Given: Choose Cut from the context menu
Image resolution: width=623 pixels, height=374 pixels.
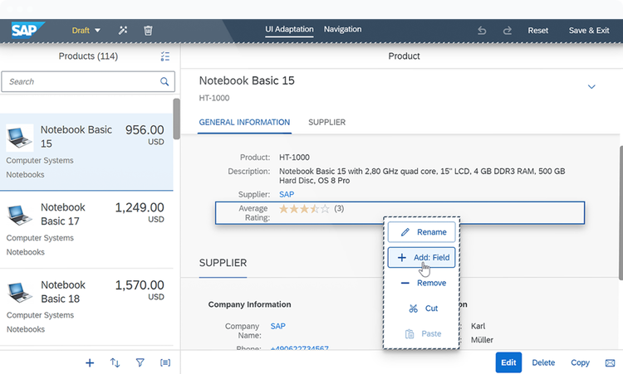Looking at the screenshot, I should click(x=421, y=308).
